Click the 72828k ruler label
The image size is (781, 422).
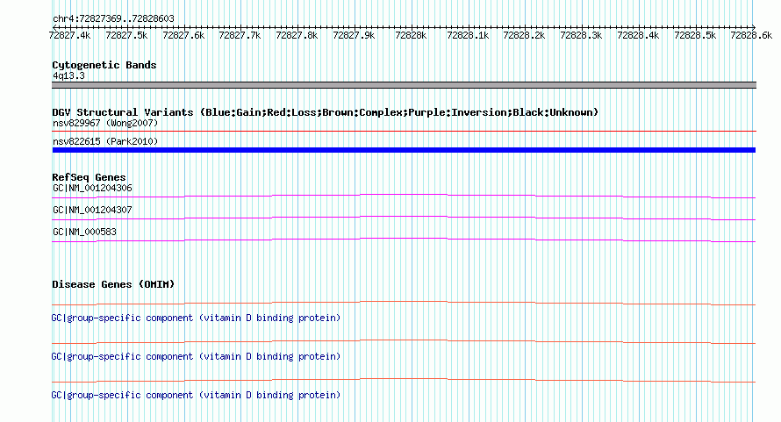(411, 35)
